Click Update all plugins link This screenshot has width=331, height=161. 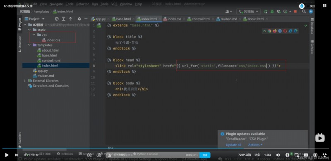point(233,145)
